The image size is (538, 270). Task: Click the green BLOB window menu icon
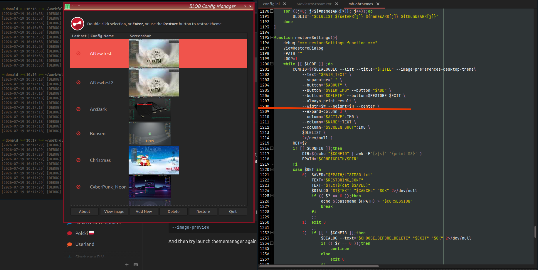[68, 6]
